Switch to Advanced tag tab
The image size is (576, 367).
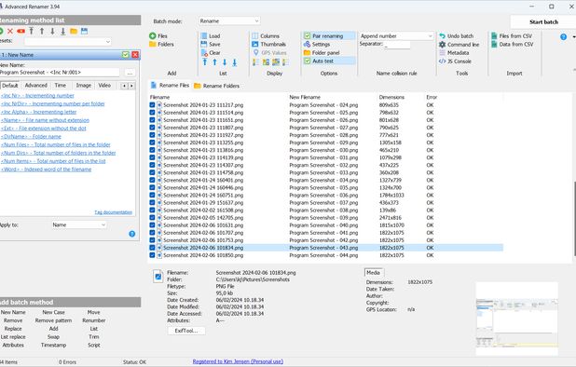(36, 85)
